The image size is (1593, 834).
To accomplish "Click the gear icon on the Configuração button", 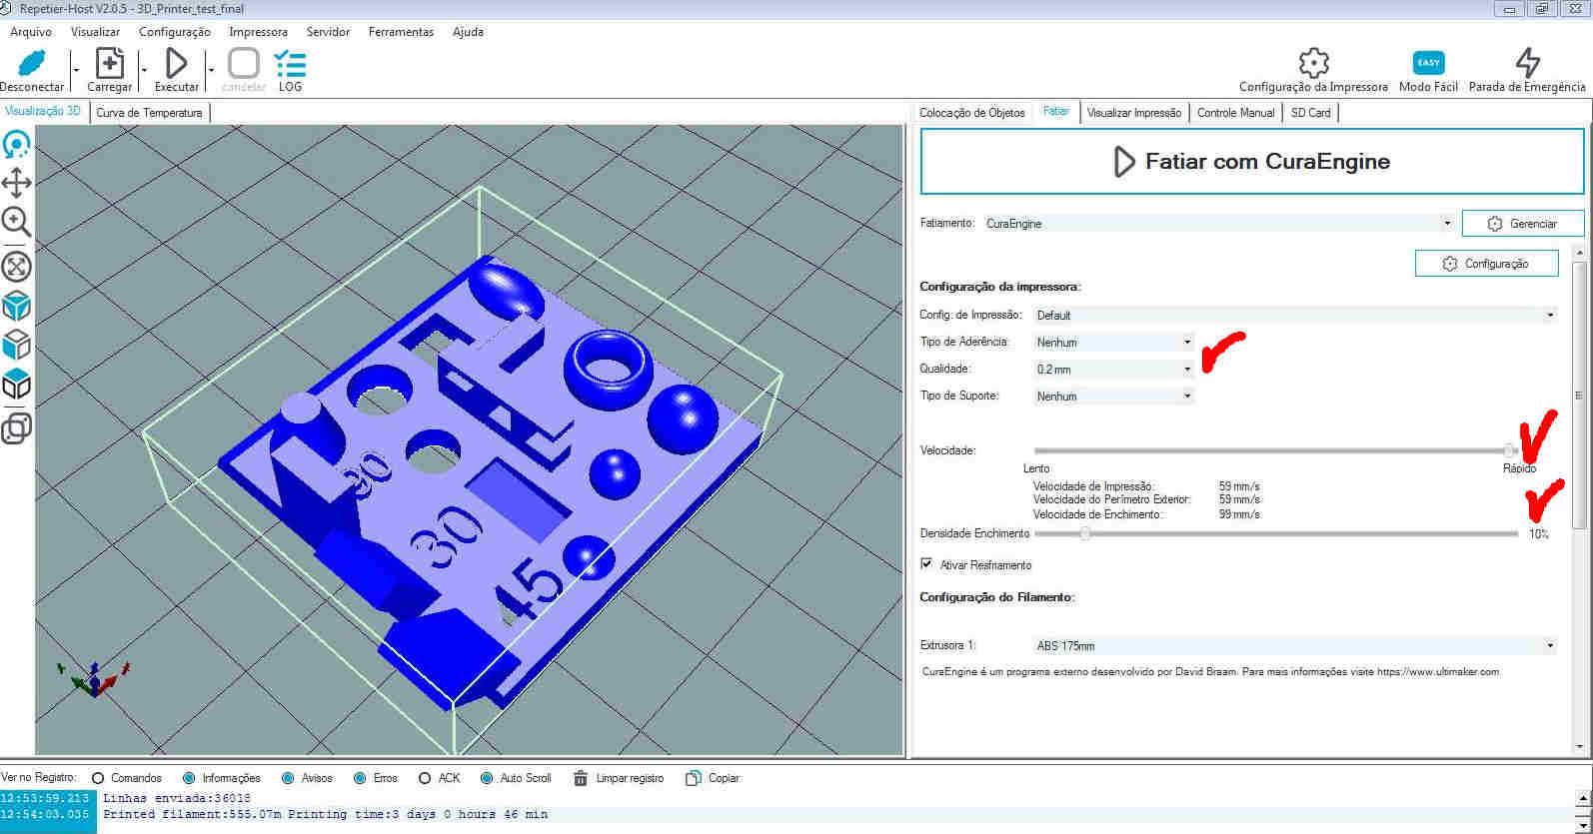I will (1450, 264).
